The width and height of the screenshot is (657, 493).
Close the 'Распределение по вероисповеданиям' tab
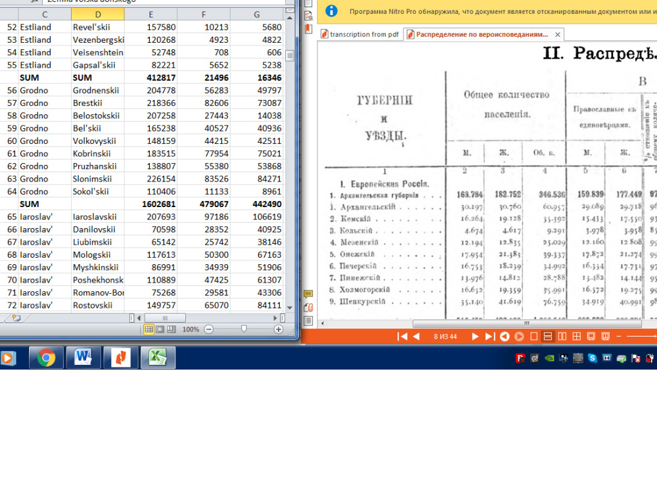coord(557,35)
